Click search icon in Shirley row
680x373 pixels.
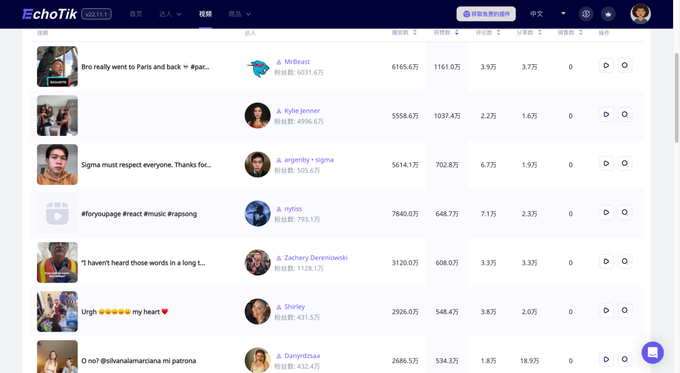(x=625, y=310)
